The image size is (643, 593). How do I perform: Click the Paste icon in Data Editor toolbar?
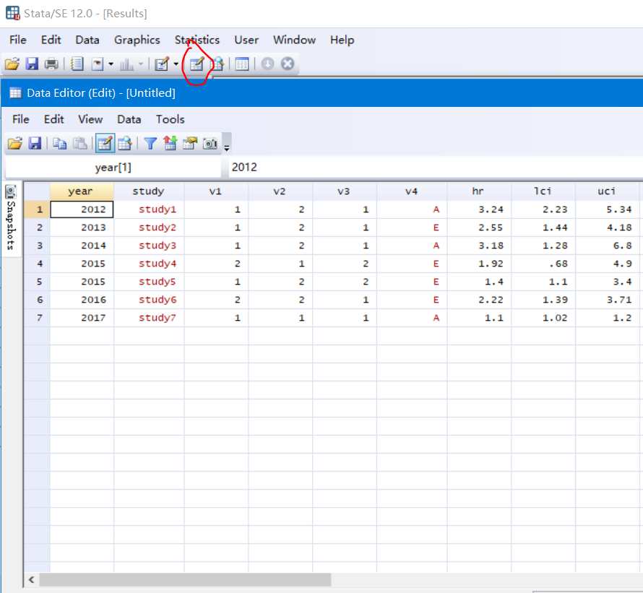[x=80, y=144]
